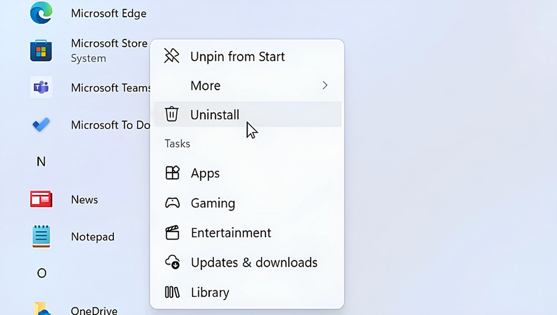This screenshot has height=315, width=557.
Task: Click the Microsoft To Do app name
Action: coord(110,125)
